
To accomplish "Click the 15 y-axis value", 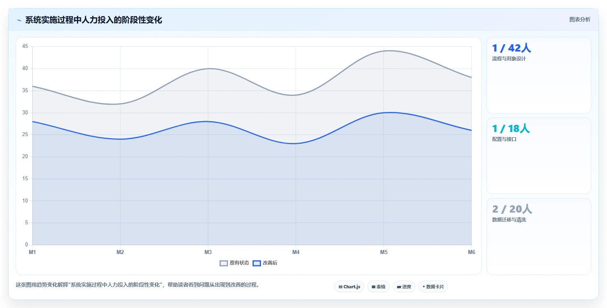I will click(25, 179).
